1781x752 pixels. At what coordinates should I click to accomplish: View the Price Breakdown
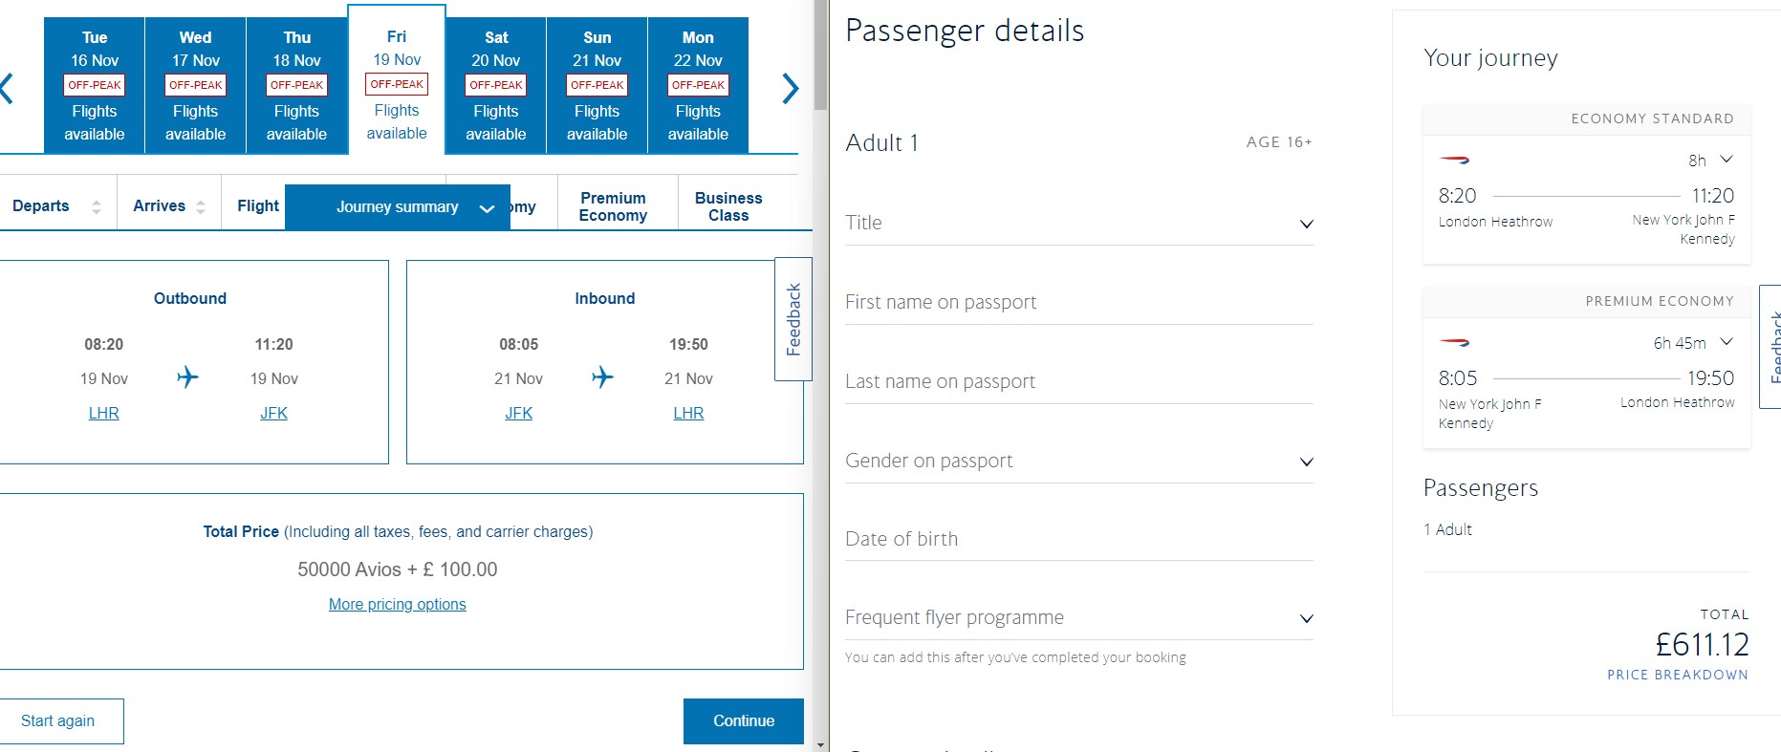click(1677, 675)
